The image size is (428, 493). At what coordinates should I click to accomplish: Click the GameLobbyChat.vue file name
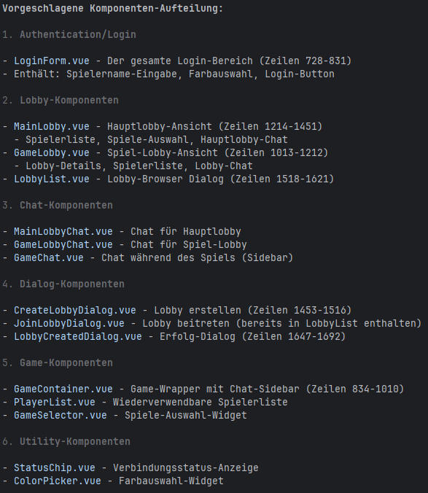[x=63, y=244]
